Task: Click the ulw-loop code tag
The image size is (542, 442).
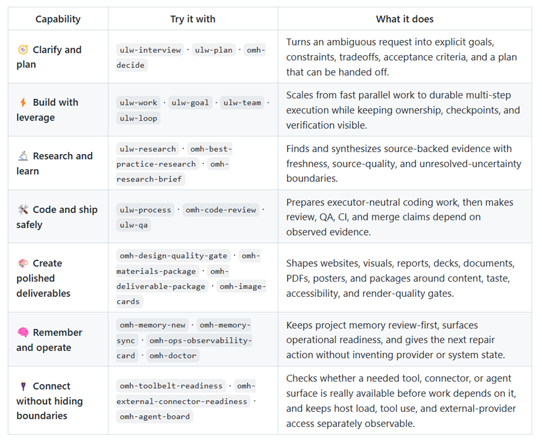Action: [138, 118]
